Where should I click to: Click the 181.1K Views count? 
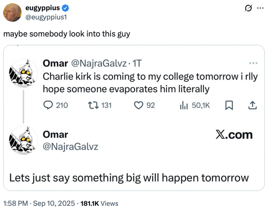[99, 203]
